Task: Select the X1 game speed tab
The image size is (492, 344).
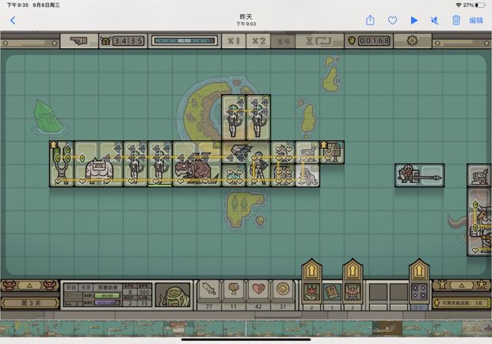Action: [233, 40]
